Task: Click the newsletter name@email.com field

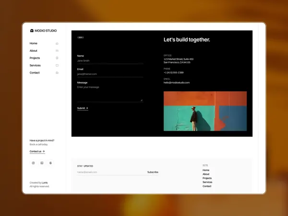Action: (111, 172)
